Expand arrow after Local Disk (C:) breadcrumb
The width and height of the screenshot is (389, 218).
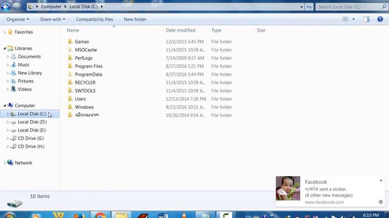[x=102, y=7]
